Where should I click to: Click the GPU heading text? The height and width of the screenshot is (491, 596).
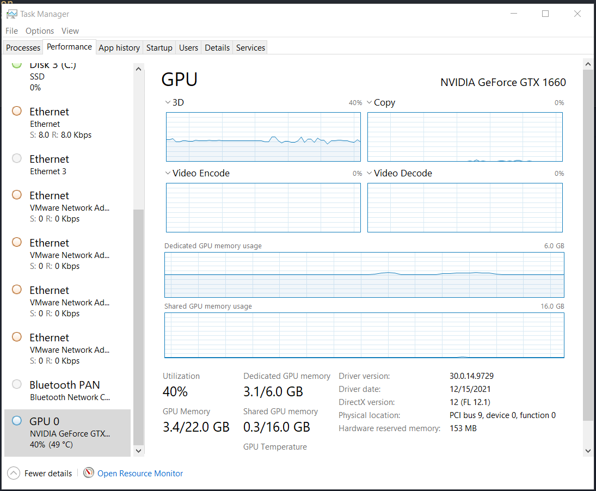coord(180,79)
